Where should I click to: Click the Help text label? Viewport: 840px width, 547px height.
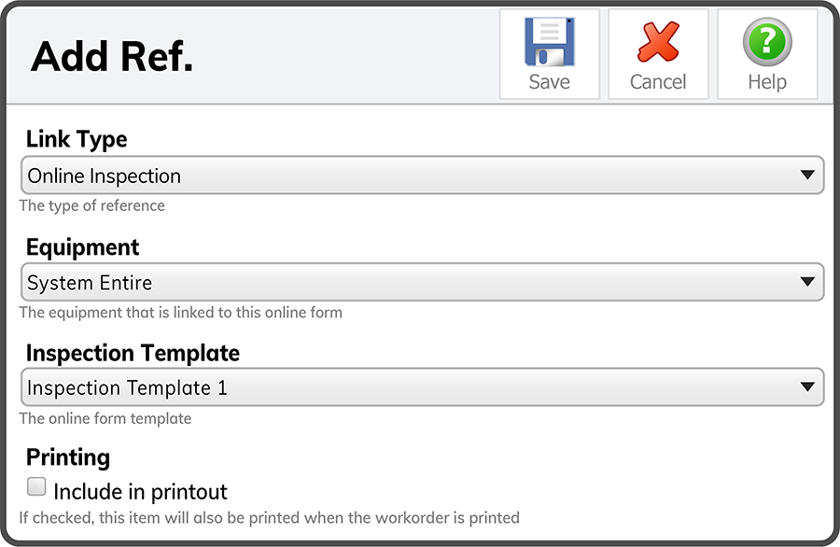point(767,82)
